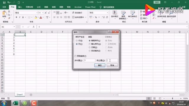Apply italic formatting

pos(20,17)
